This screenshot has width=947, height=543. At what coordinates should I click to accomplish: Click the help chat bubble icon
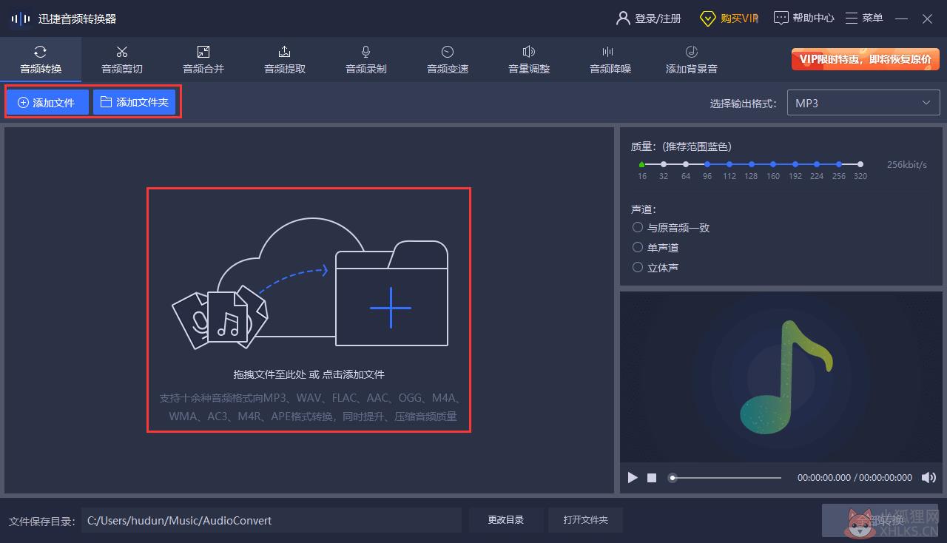point(781,18)
